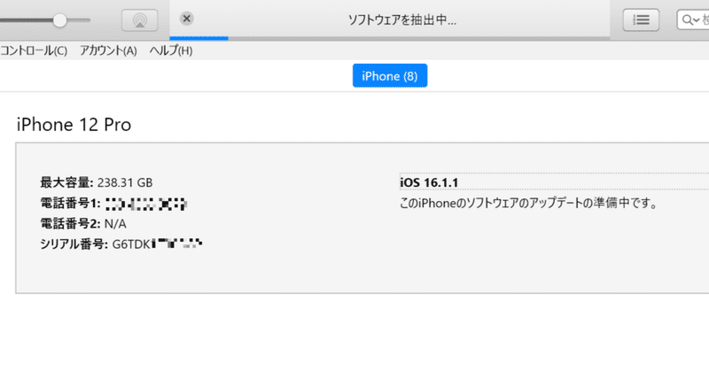Open the AirPlay output icon
This screenshot has width=709, height=371.
pyautogui.click(x=140, y=20)
